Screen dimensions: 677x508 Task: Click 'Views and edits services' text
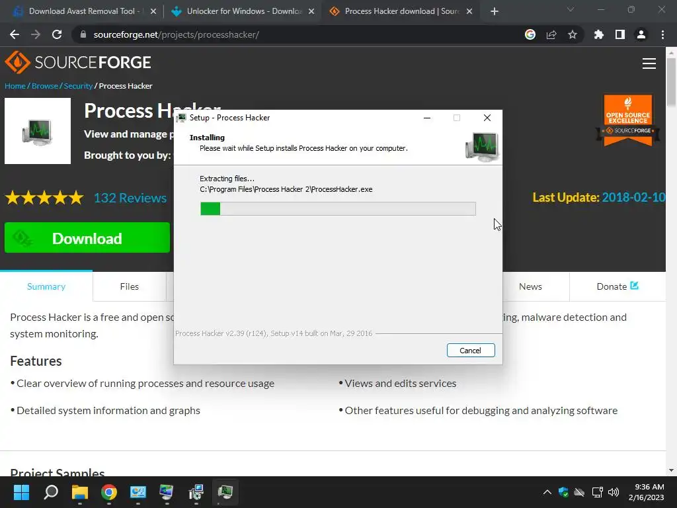(x=400, y=383)
